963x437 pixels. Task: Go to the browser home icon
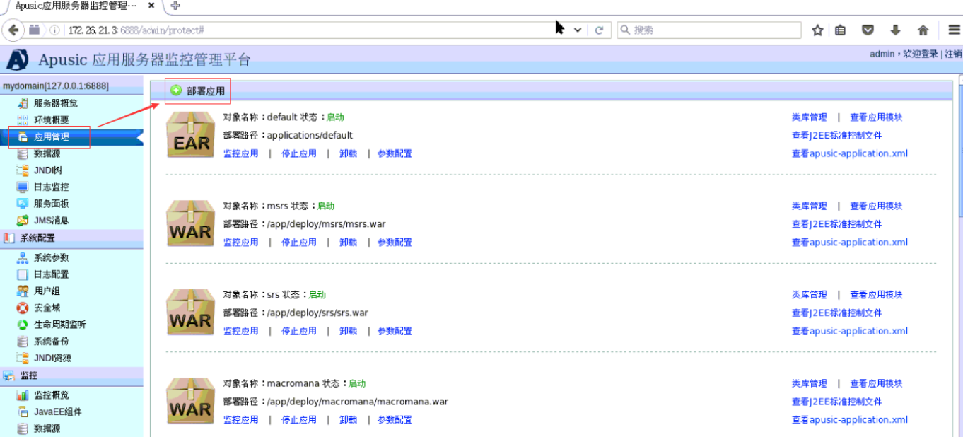coord(923,30)
